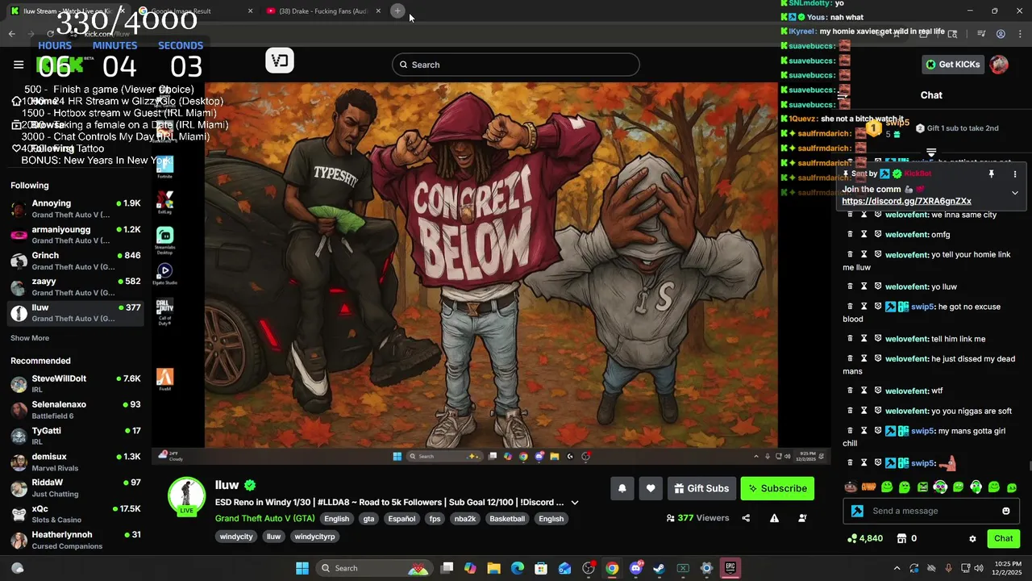Open chat settings gear icon

tap(972, 538)
